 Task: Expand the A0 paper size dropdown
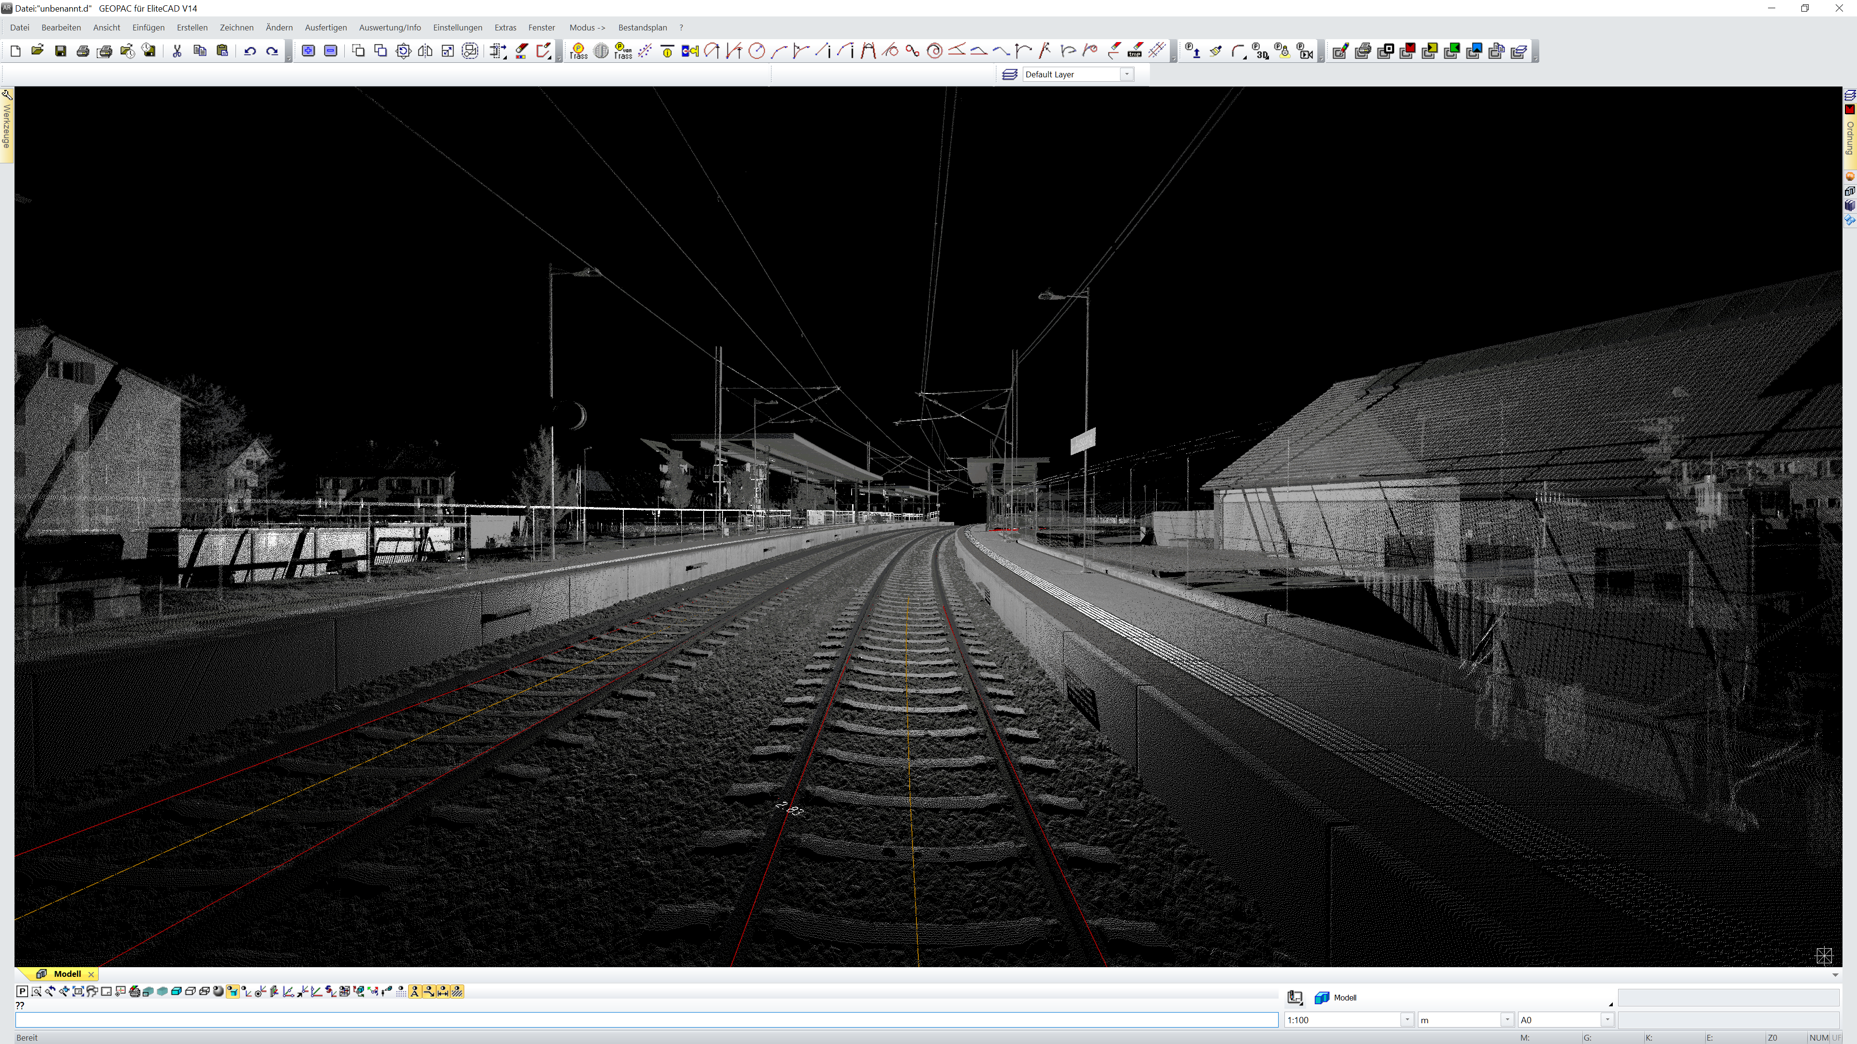pyautogui.click(x=1606, y=1019)
